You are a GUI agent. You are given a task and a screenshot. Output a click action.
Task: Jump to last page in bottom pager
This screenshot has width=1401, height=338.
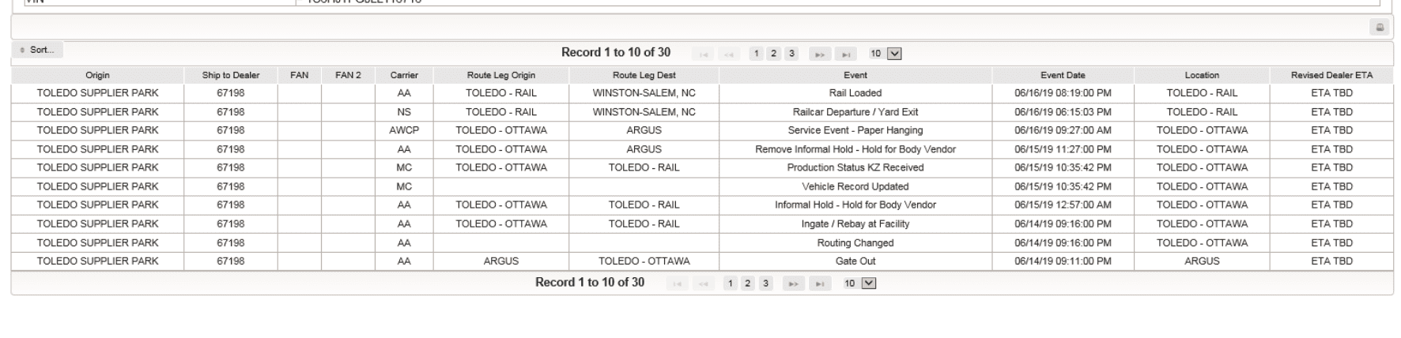click(820, 284)
